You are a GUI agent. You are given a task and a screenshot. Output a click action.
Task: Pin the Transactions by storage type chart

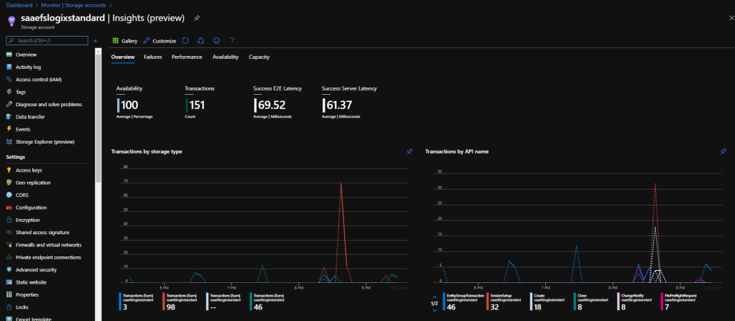(x=410, y=152)
